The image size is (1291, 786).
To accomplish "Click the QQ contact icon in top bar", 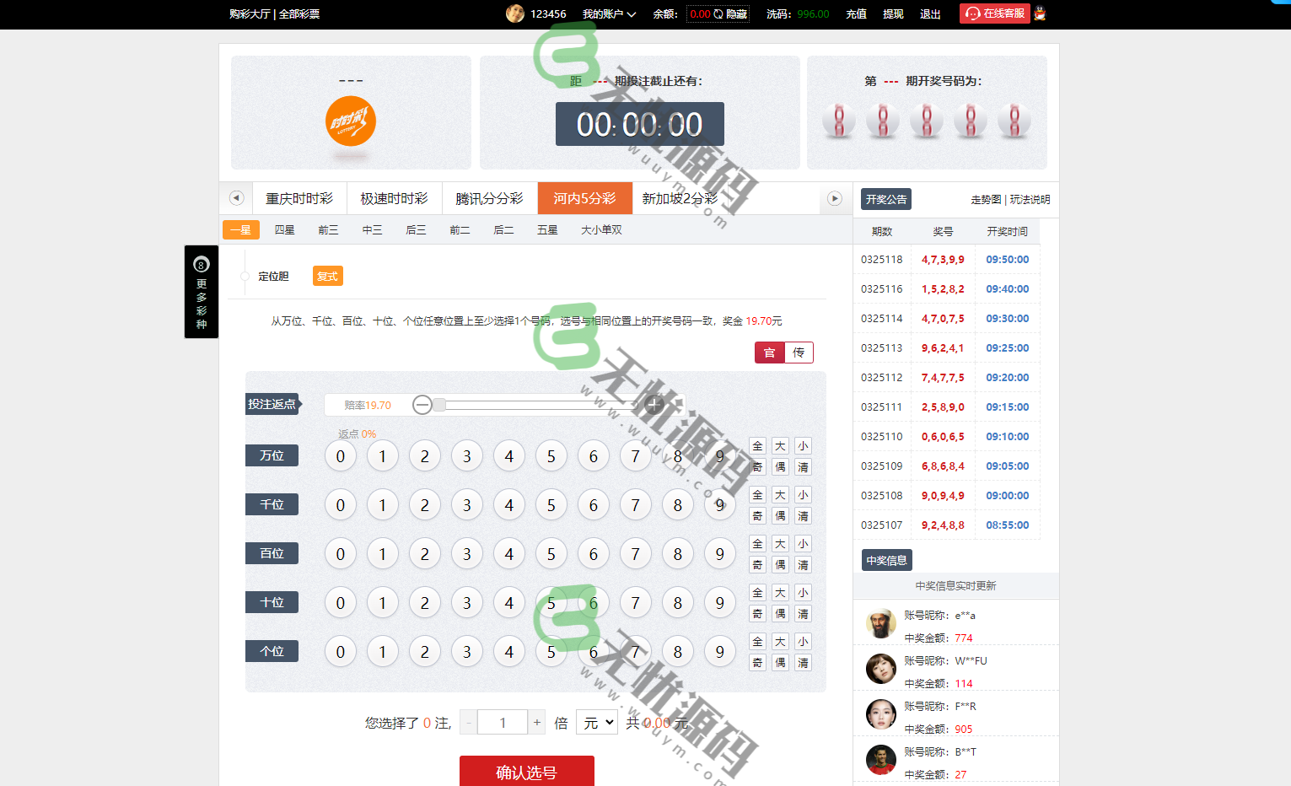I will (1039, 13).
